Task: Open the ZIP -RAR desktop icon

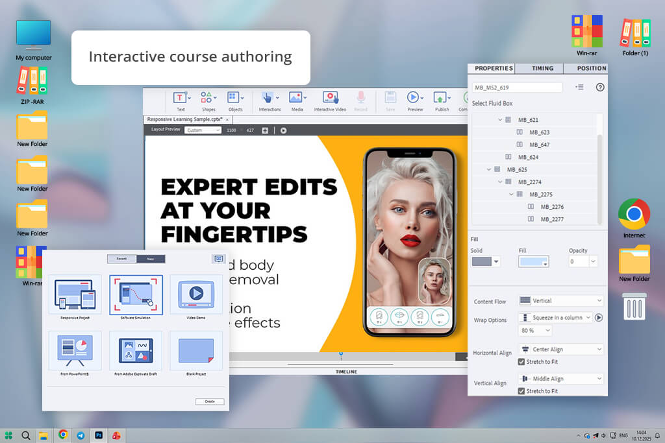Action: click(32, 85)
